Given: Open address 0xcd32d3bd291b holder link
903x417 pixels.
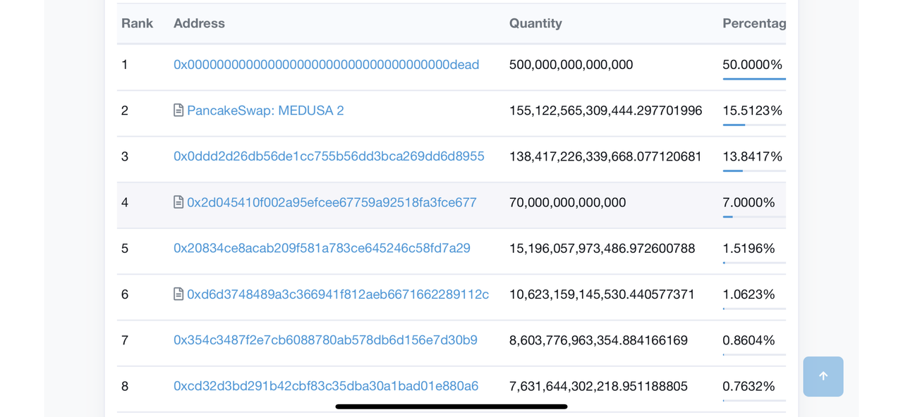Looking at the screenshot, I should coord(326,386).
